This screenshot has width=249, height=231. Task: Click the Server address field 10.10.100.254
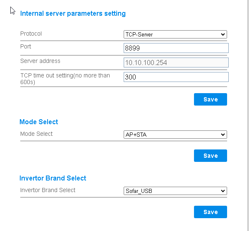tap(176, 63)
